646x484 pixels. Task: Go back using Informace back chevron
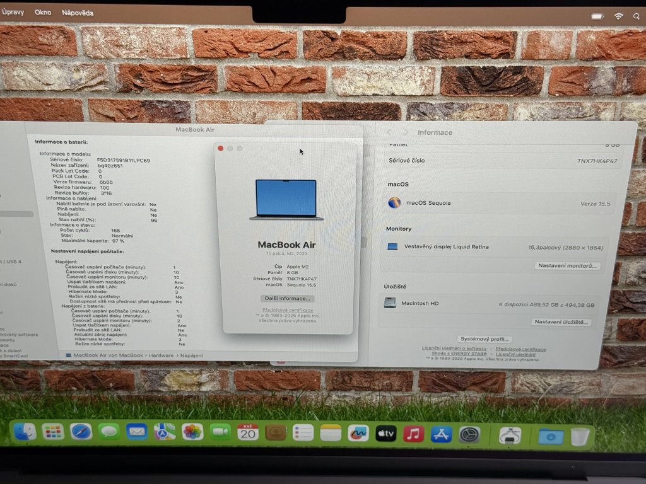pyautogui.click(x=389, y=132)
